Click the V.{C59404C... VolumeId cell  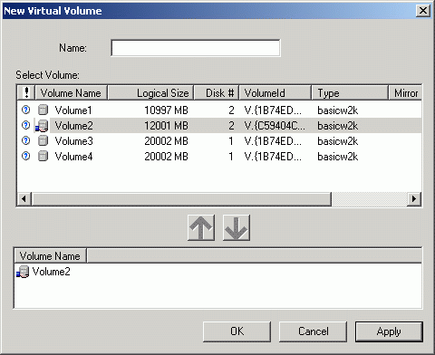[275, 126]
